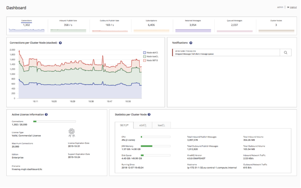The height and width of the screenshot is (188, 301).
Task: Select the Cluster Nodes metric
Action: (x=276, y=25)
